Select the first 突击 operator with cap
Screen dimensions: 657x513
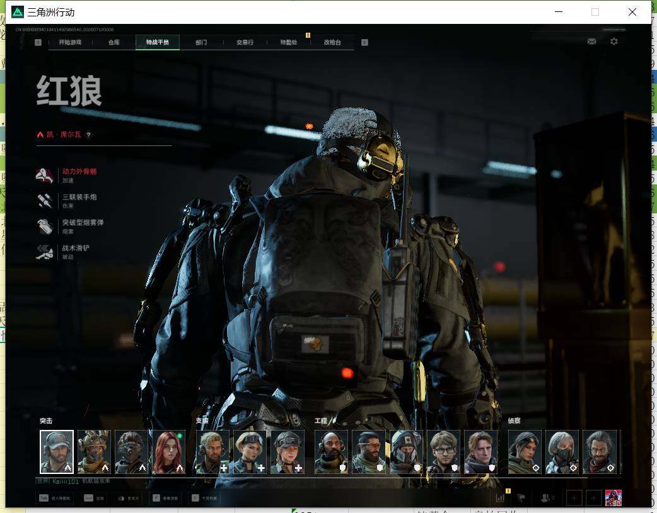tap(57, 452)
